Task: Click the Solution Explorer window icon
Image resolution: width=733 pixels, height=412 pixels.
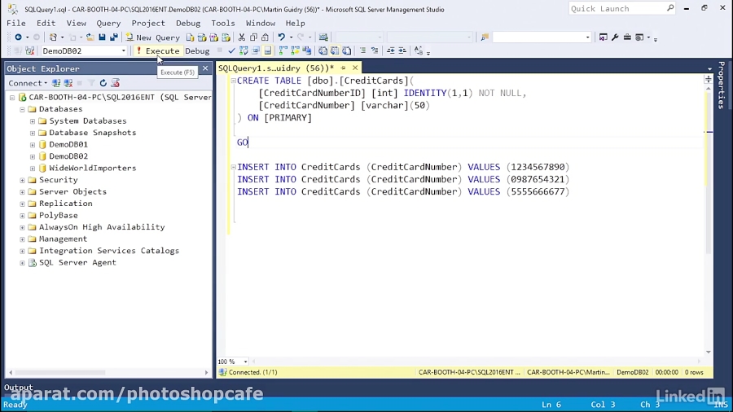Action: pyautogui.click(x=603, y=37)
